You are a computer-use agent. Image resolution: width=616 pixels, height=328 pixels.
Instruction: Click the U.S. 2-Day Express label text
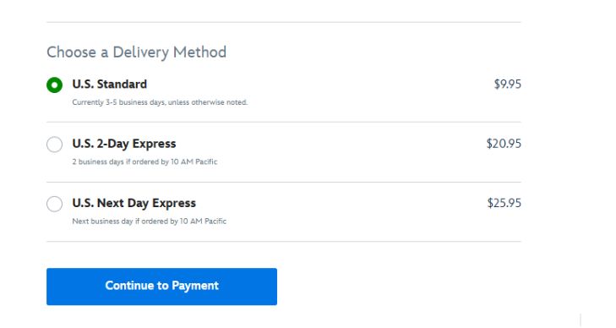(x=124, y=144)
